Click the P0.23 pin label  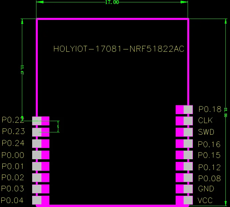pyautogui.click(x=14, y=131)
